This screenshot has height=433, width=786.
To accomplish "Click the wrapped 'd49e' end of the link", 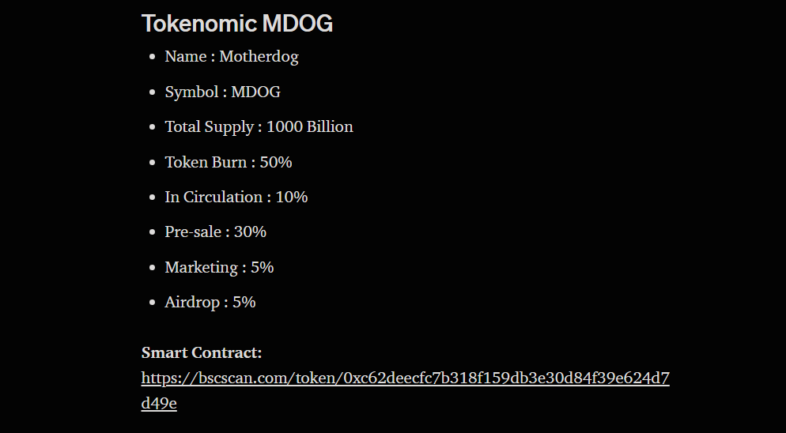I will (x=159, y=404).
